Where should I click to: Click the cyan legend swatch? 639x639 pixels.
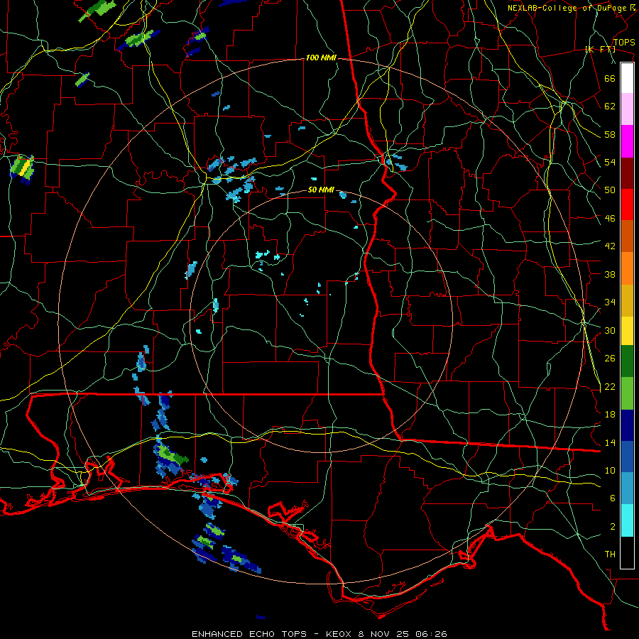click(x=627, y=520)
